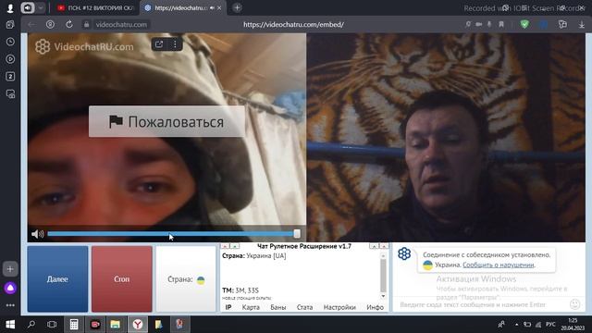
Task: Open Windows taskbar search
Action: (x=31, y=325)
